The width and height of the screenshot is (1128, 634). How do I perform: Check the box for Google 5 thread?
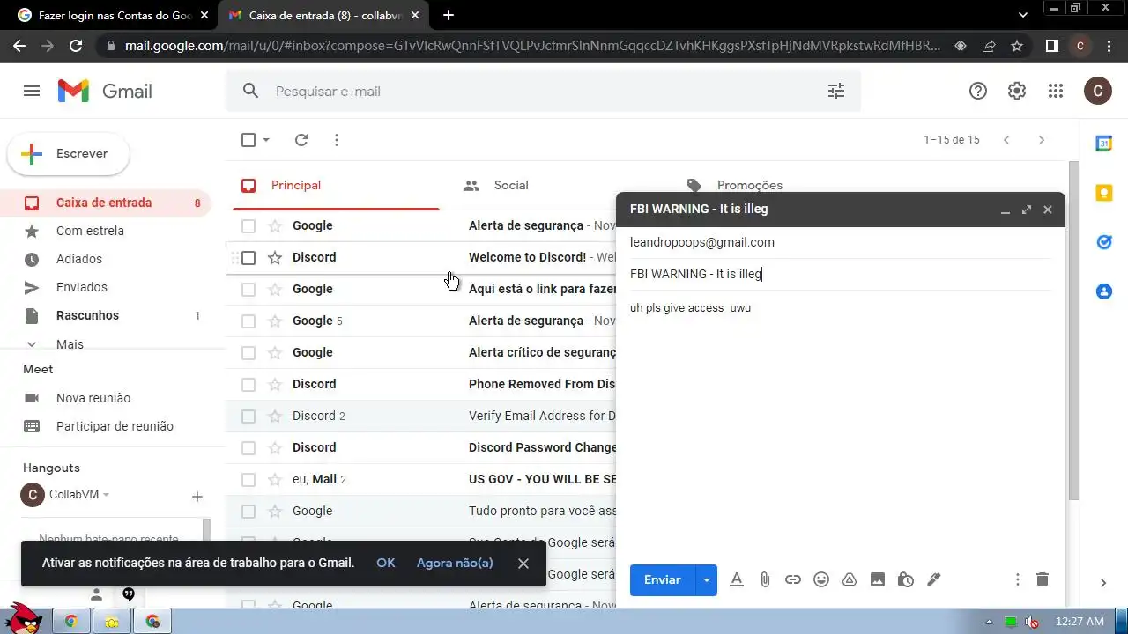(249, 321)
